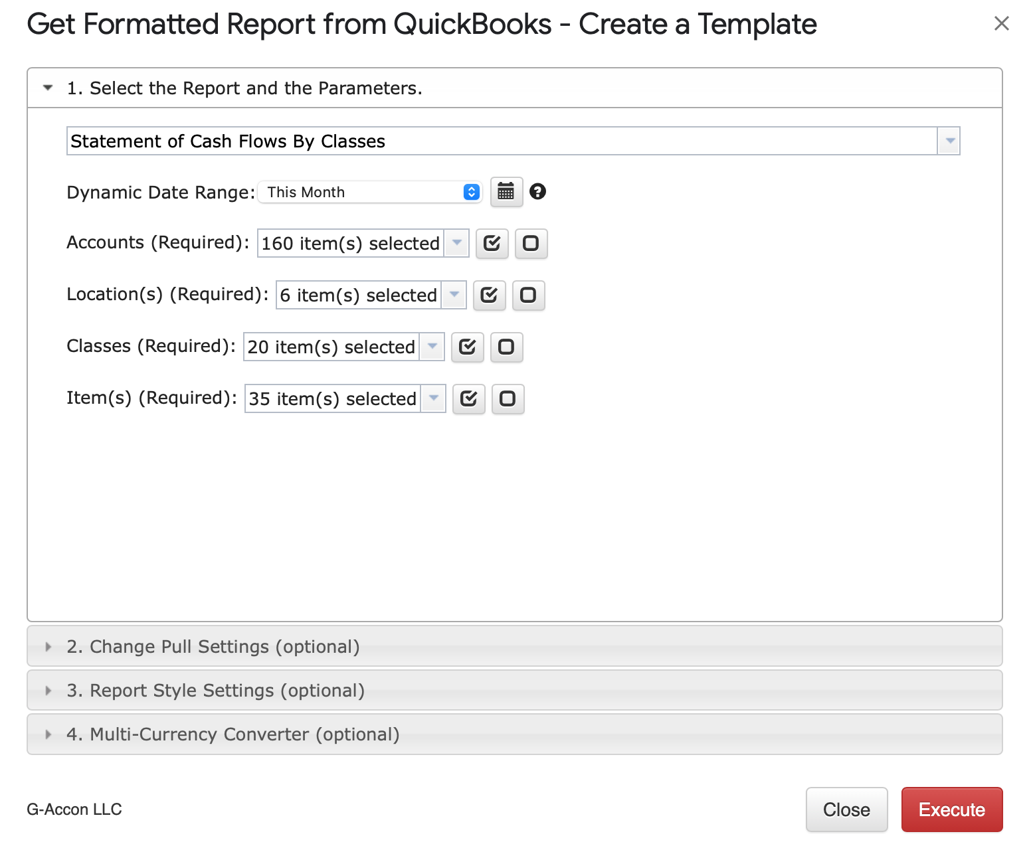Expand section 2 Change Pull Settings
1035x854 pixels.
514,646
